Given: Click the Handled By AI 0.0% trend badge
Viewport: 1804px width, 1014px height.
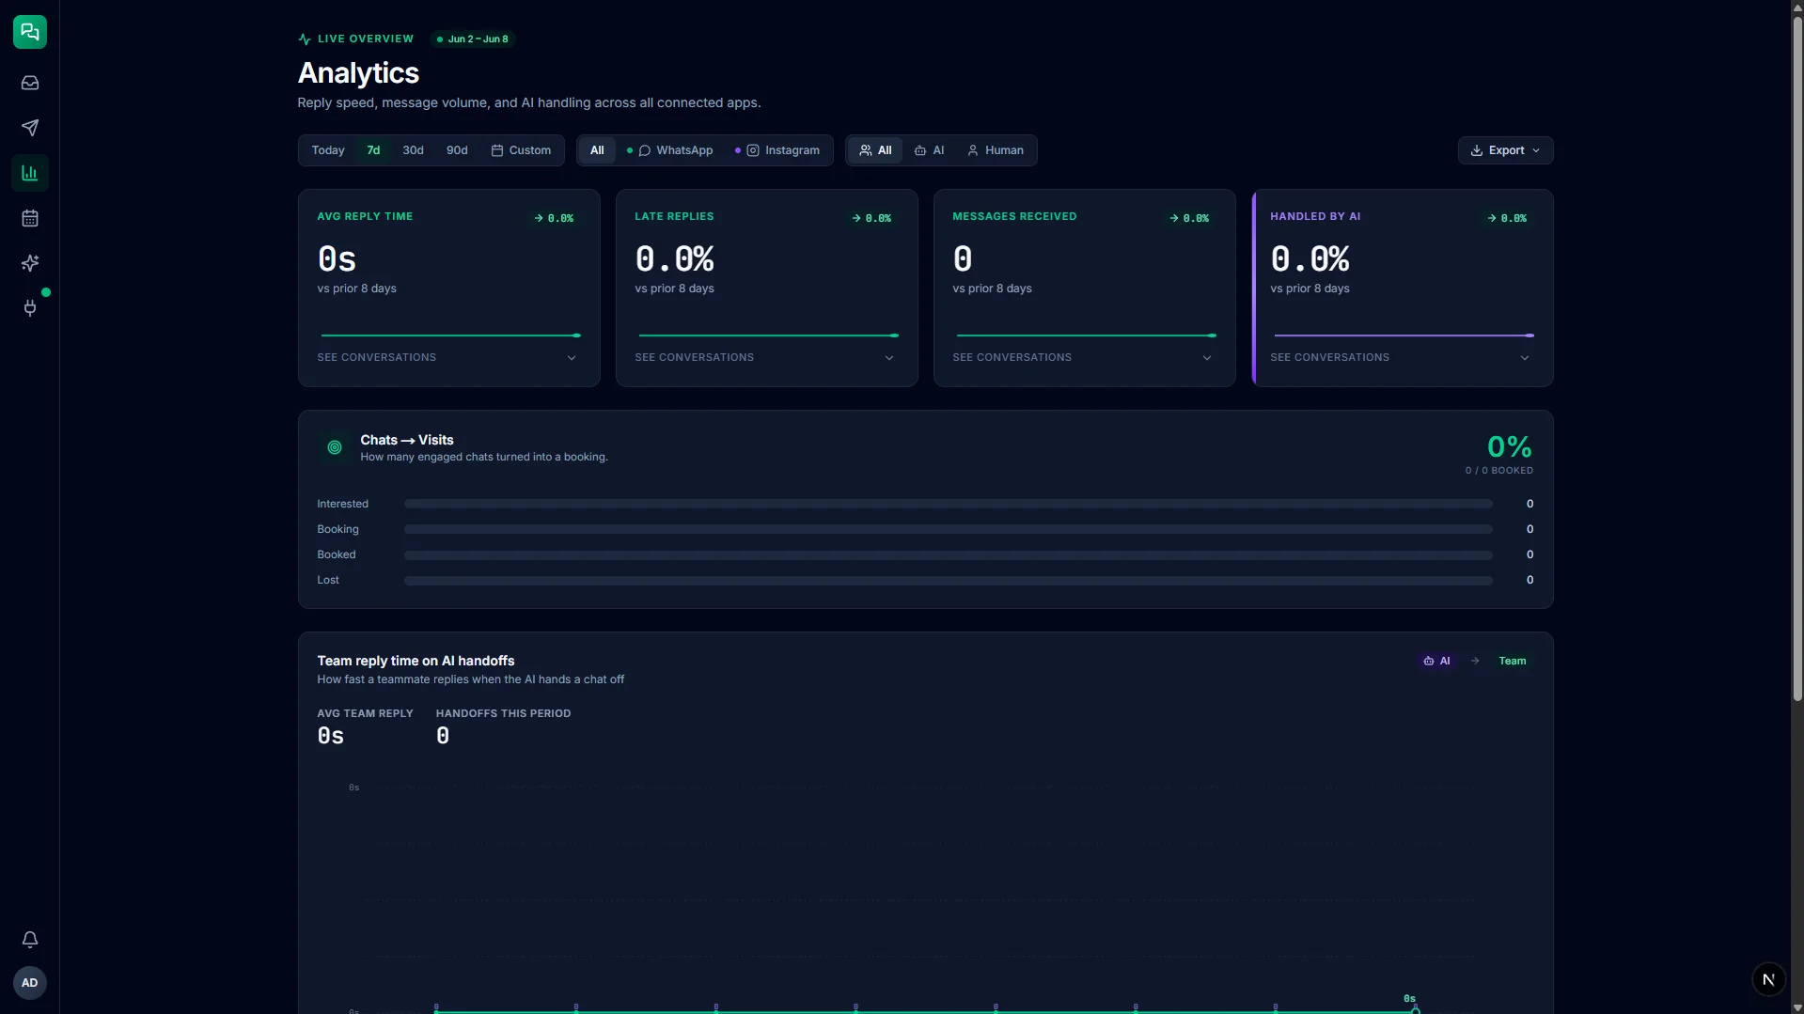Looking at the screenshot, I should click(1507, 218).
